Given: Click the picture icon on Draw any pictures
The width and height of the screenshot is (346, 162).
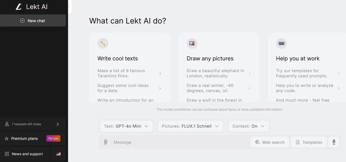Looking at the screenshot, I should point(192,43).
